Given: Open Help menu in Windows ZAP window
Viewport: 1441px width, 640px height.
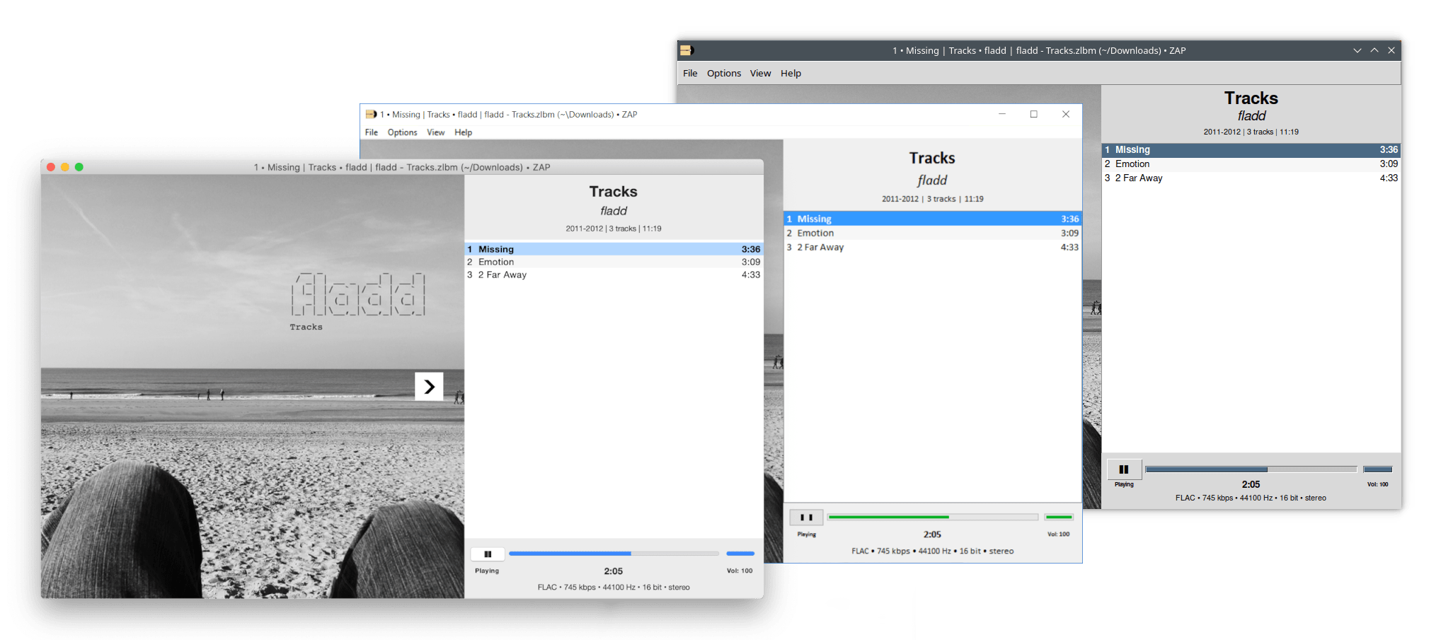Looking at the screenshot, I should click(x=463, y=132).
